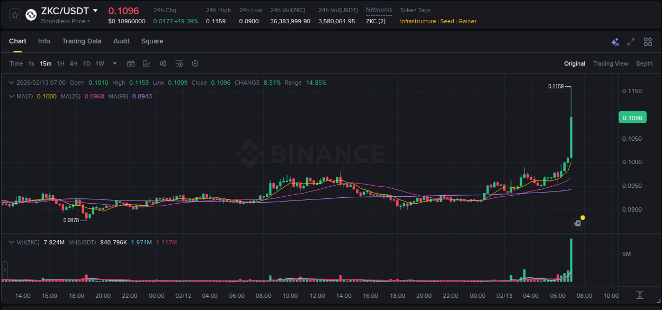
Task: Open the Infrastructure token tag link
Action: tap(418, 21)
